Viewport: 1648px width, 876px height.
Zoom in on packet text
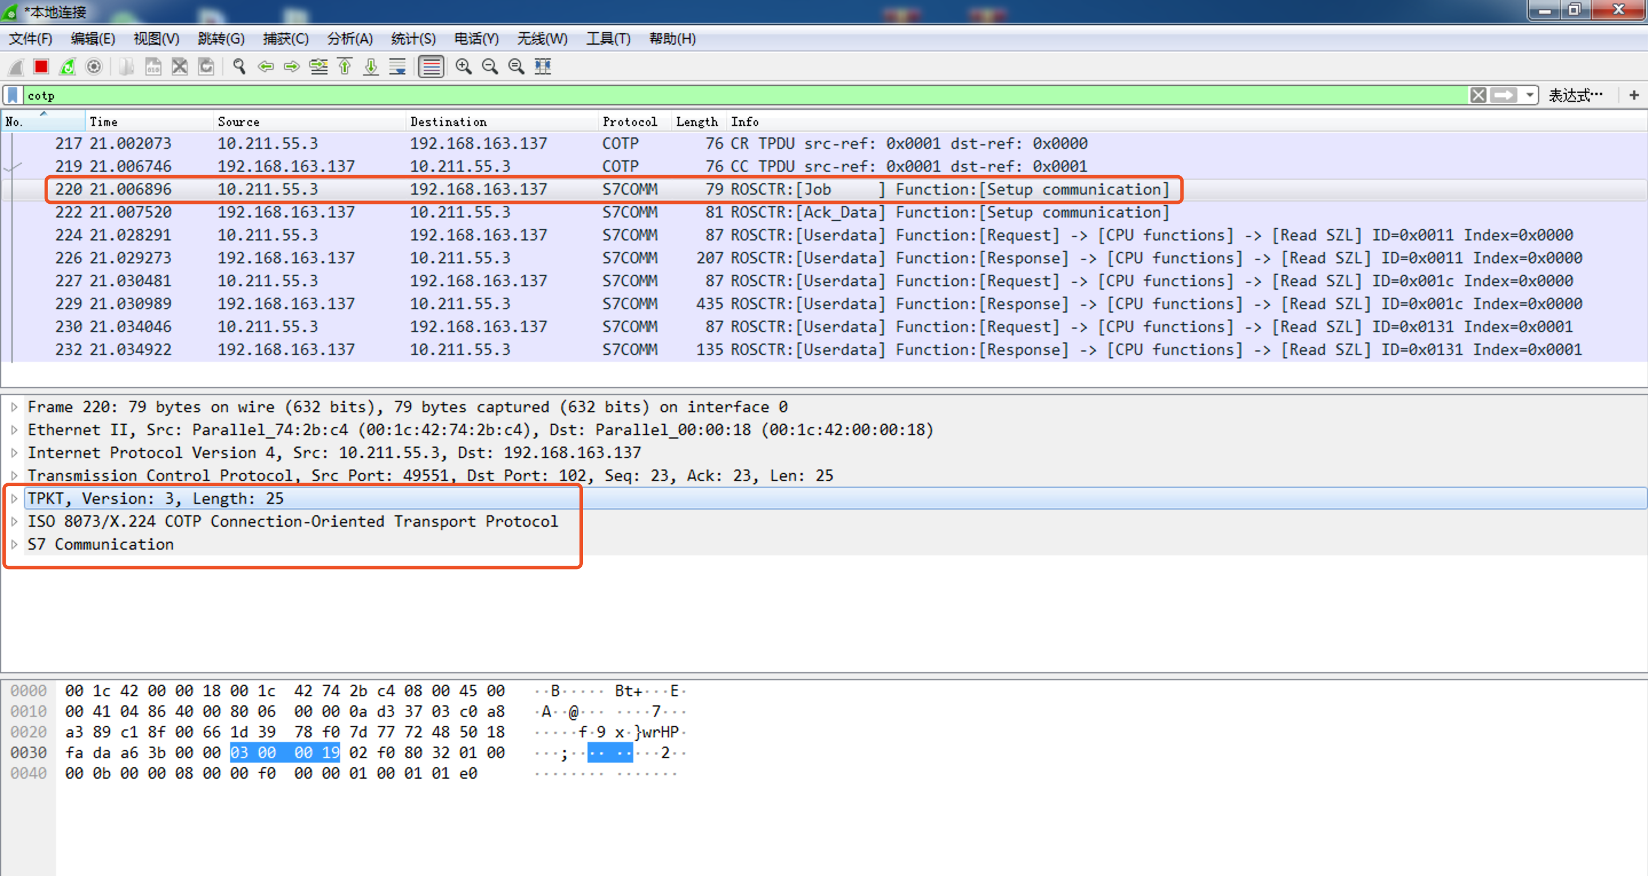pos(464,66)
